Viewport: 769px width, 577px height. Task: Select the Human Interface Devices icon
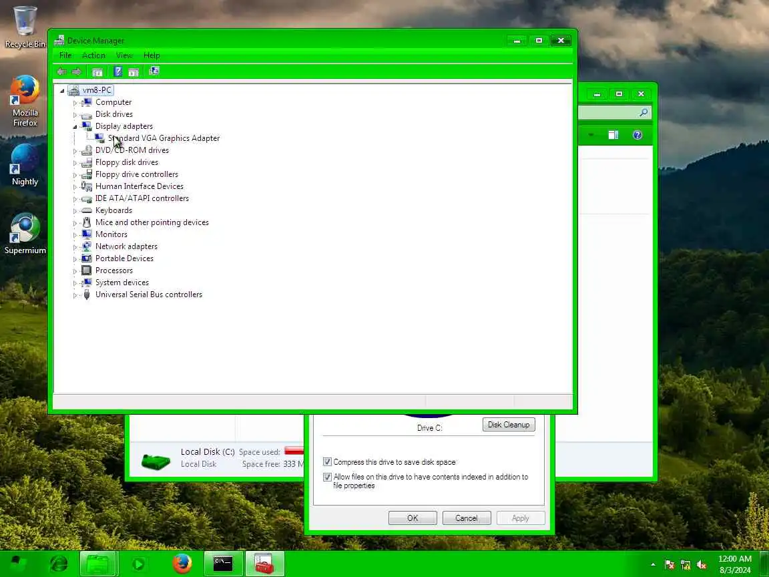pos(86,186)
